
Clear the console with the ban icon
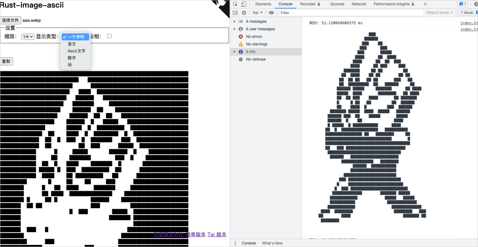click(x=244, y=13)
